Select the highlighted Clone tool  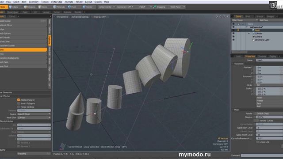click(x=23, y=50)
